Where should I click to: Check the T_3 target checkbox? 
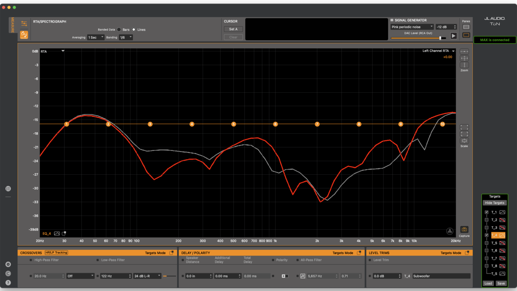point(487,228)
